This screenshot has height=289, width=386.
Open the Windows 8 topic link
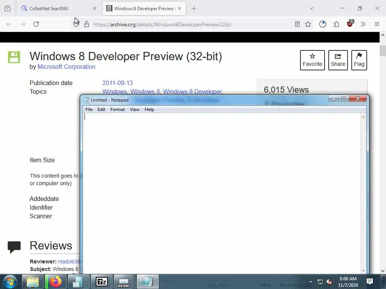point(145,91)
